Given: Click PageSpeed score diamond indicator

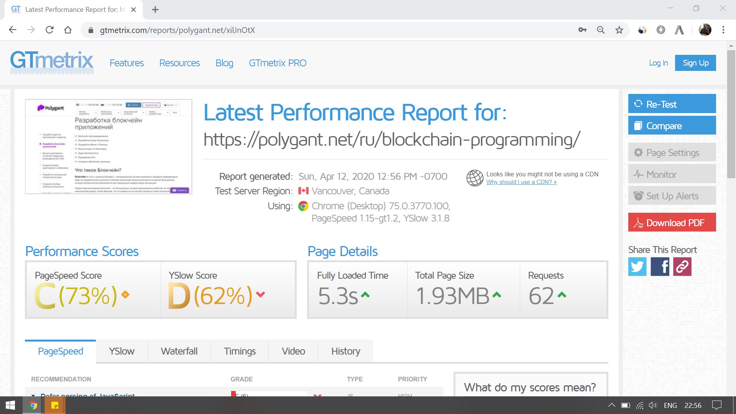Looking at the screenshot, I should click(125, 294).
